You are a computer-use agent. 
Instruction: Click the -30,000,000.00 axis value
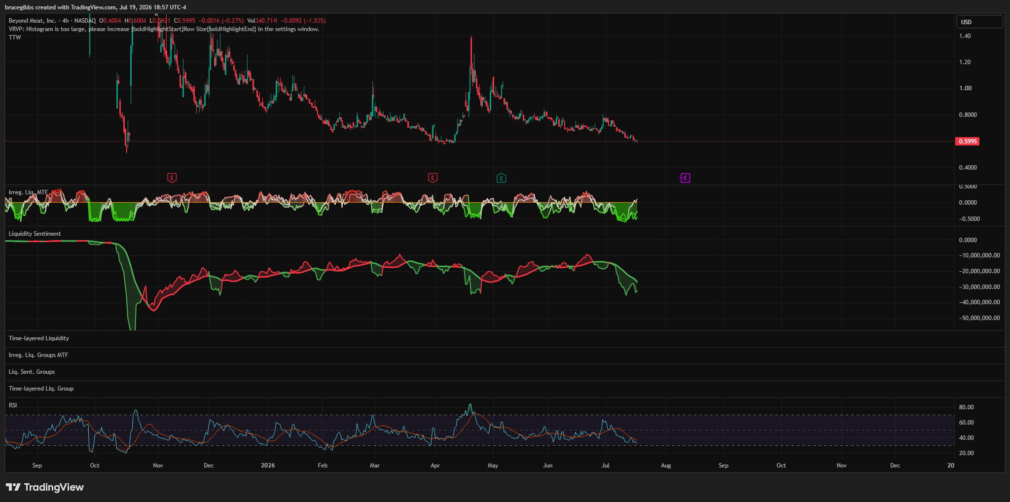coord(979,287)
